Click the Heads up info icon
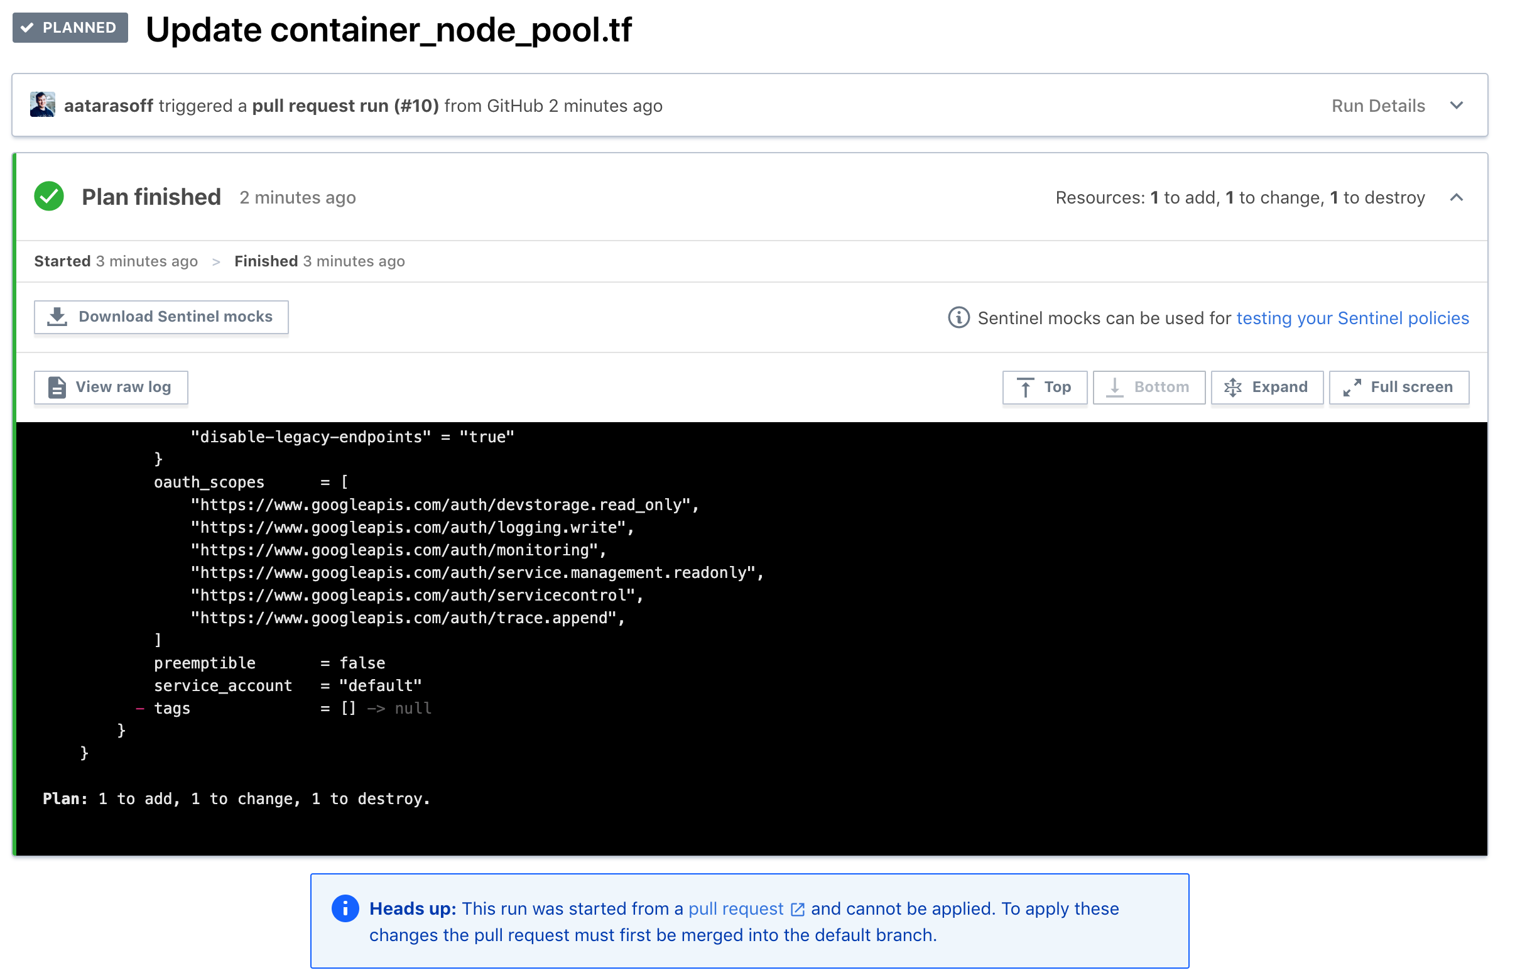Screen dimensions: 1515x975 coord(346,908)
